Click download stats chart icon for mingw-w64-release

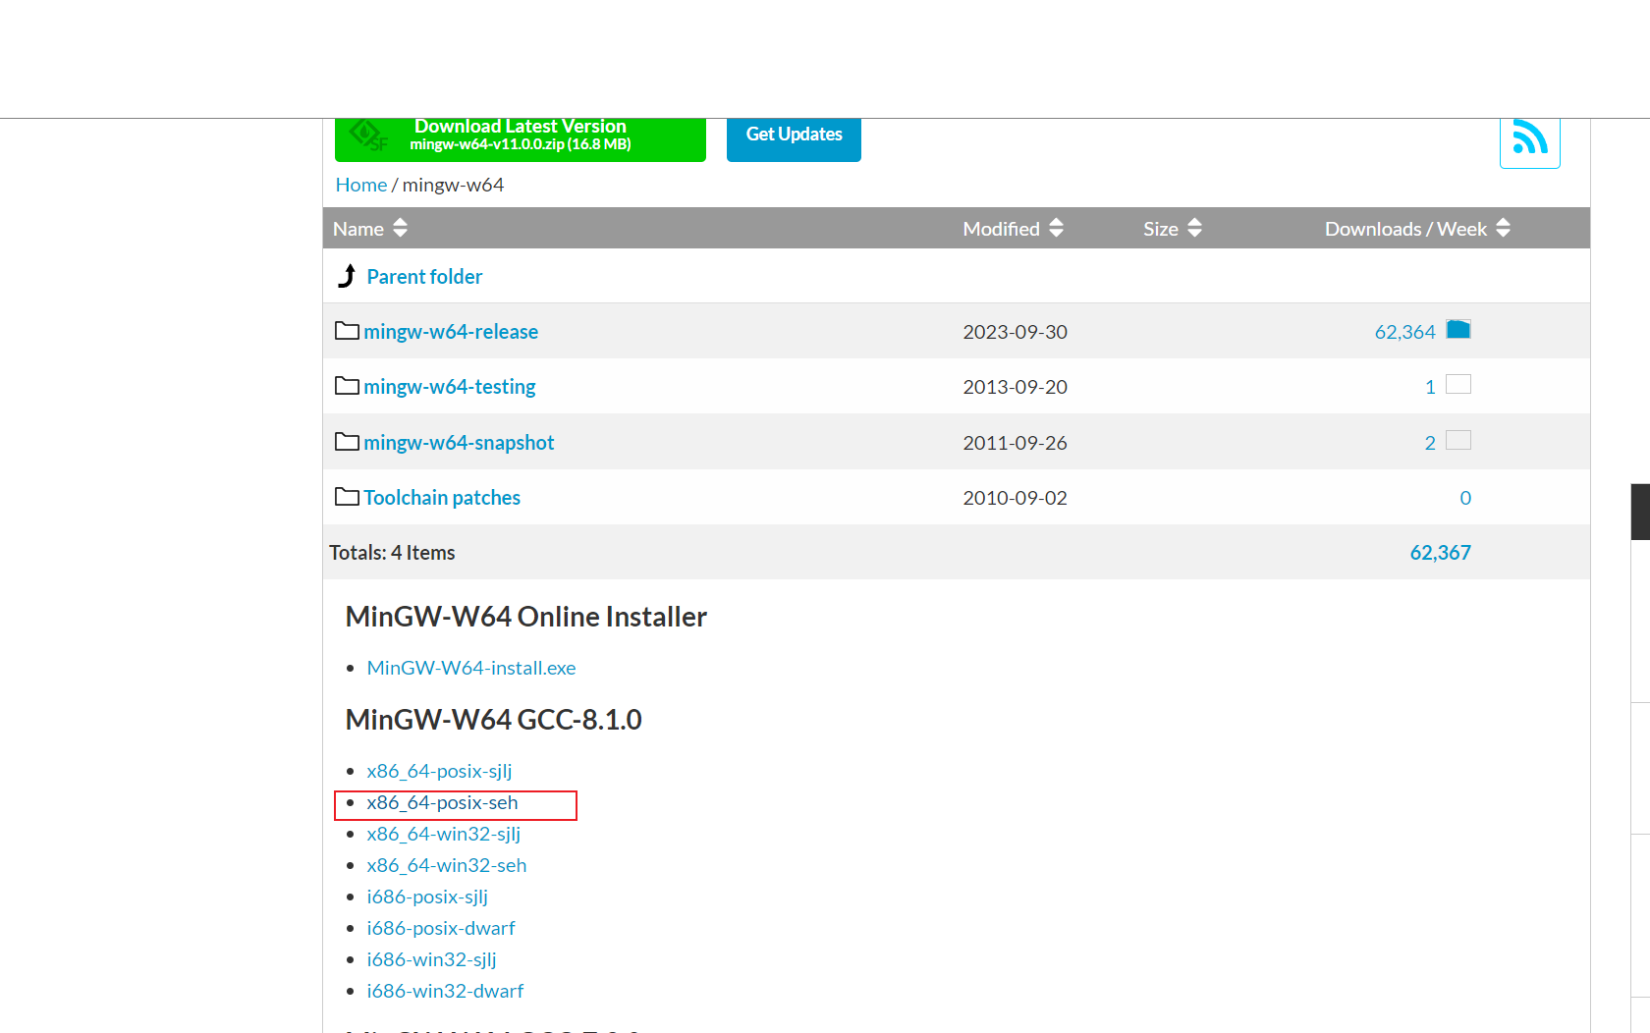click(1458, 330)
